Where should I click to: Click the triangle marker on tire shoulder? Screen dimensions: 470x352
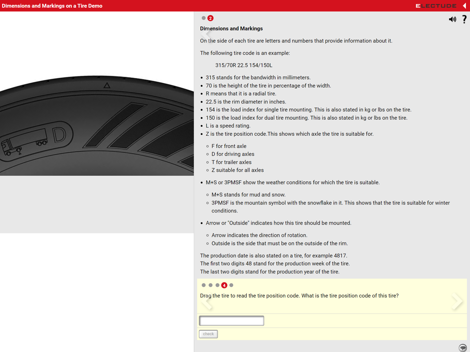point(107,85)
